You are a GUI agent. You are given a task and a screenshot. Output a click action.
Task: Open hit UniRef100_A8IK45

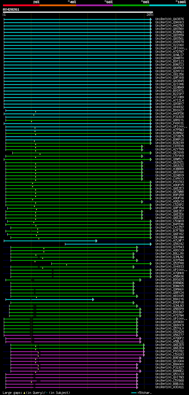170,296
